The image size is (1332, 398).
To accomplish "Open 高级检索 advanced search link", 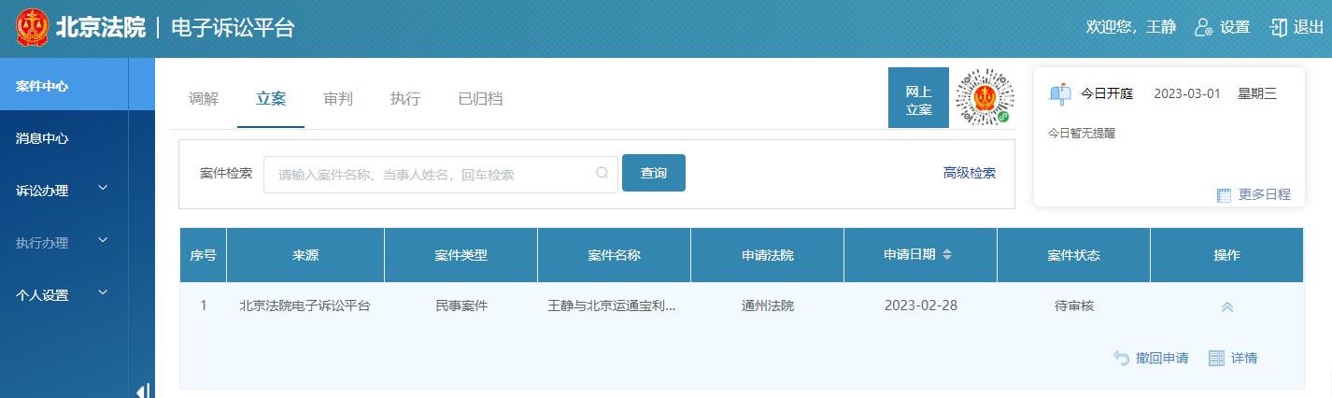I will coord(970,173).
